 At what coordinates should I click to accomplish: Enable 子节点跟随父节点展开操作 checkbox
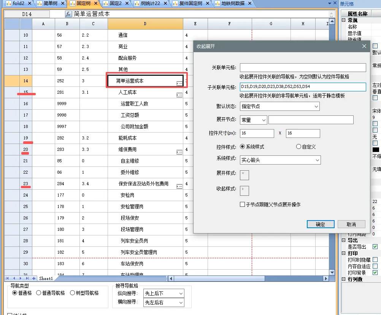tap(242, 205)
